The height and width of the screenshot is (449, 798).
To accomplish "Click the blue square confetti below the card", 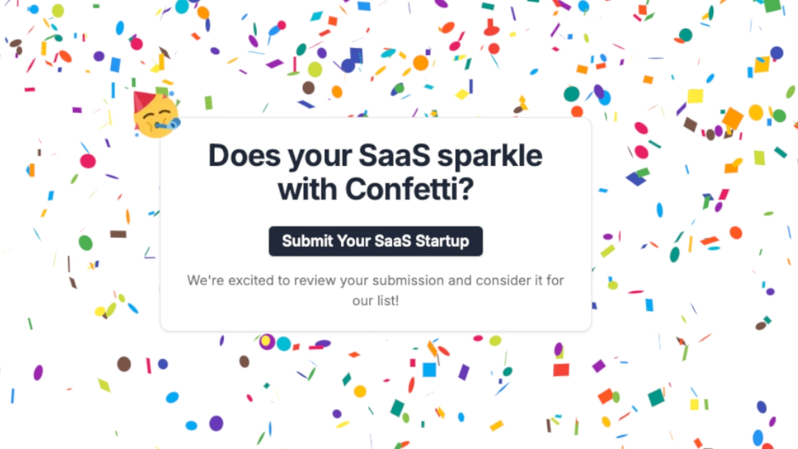I will coord(429,370).
